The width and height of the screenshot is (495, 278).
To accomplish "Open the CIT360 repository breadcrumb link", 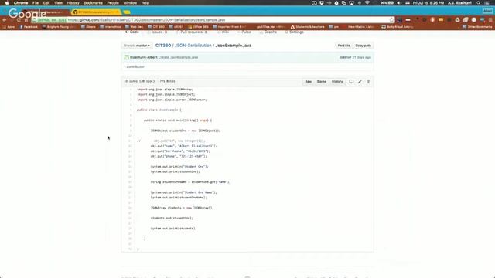I will coord(163,46).
